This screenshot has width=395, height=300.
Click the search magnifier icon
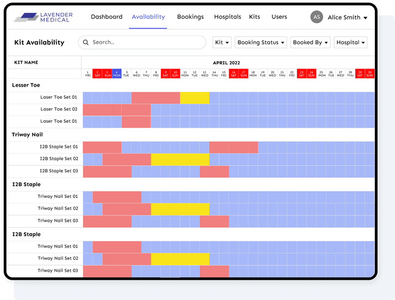(87, 43)
